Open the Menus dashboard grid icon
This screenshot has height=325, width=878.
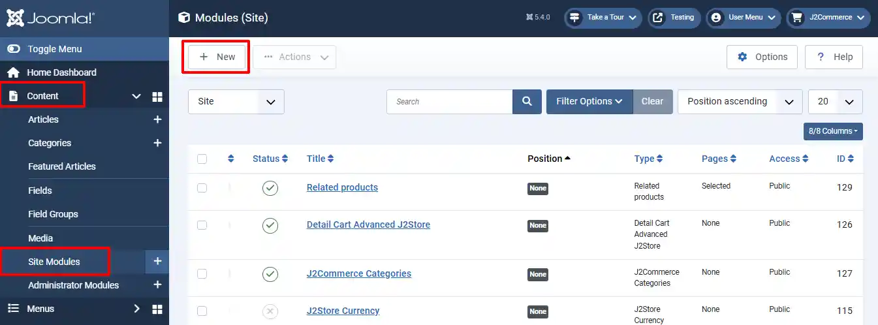[157, 309]
